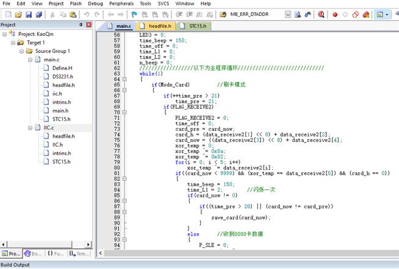Open the Project menu
This screenshot has width=399, height=269.
pos(56,4)
